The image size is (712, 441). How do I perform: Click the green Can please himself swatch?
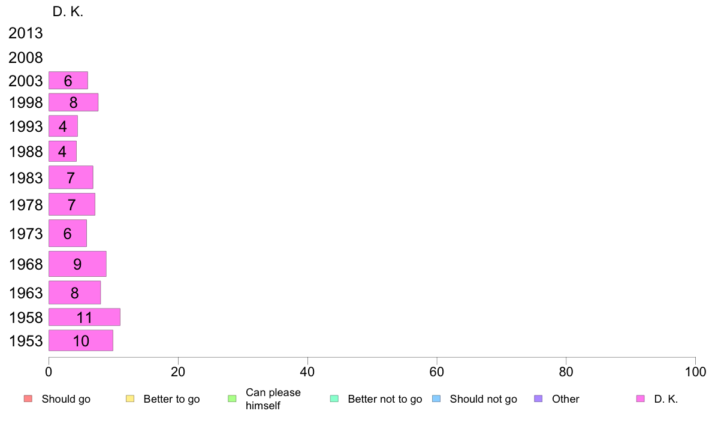[x=233, y=399]
